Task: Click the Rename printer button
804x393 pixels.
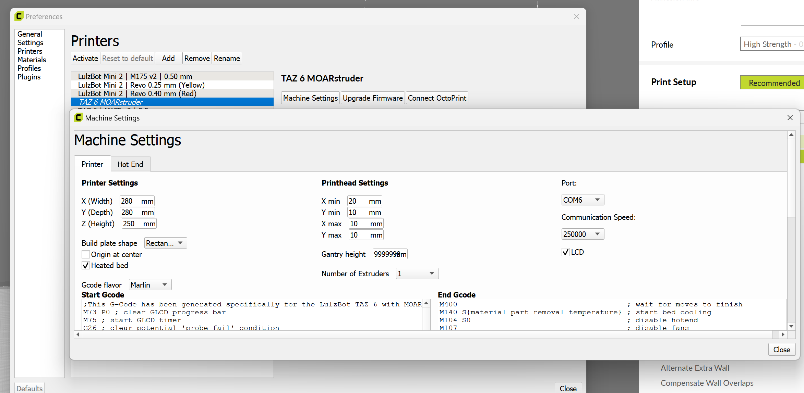Action: [227, 58]
